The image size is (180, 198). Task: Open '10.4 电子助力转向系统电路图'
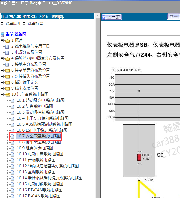[43, 118]
